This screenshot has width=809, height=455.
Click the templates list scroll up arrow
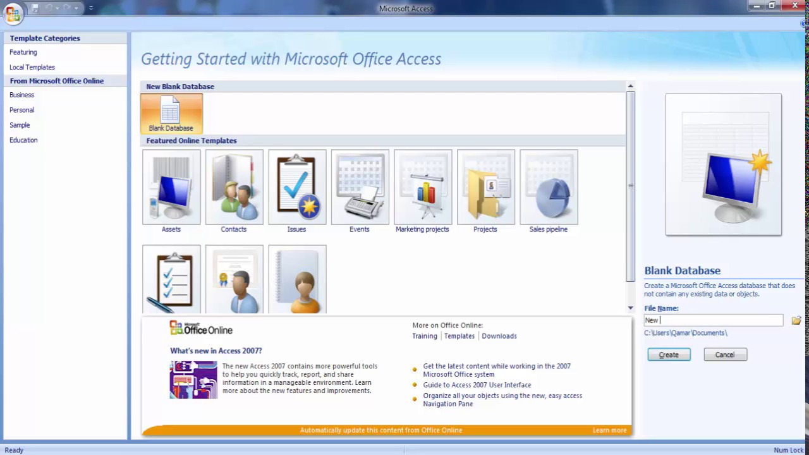[630, 86]
